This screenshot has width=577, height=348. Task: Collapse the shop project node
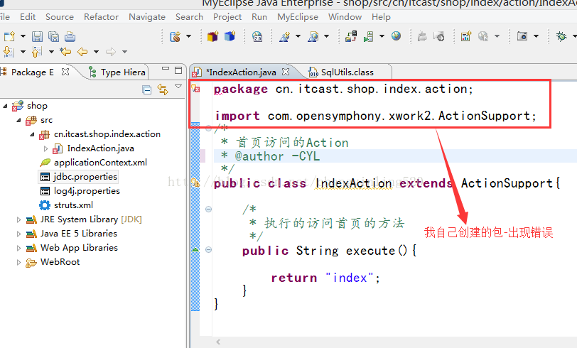point(5,106)
